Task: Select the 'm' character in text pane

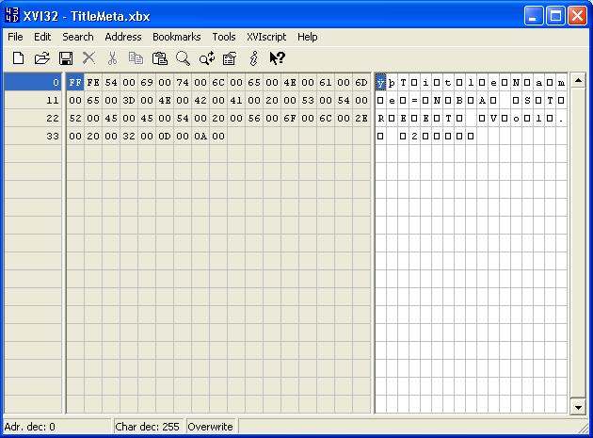Action: click(x=562, y=82)
